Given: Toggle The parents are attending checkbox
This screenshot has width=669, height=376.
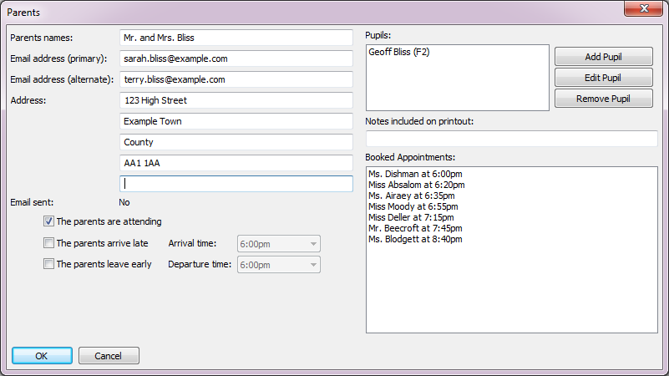Looking at the screenshot, I should click(x=48, y=221).
